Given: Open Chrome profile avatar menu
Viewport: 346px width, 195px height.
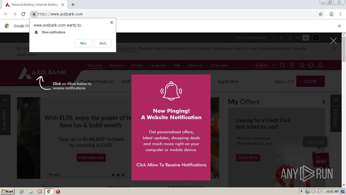Looking at the screenshot, I should pos(331,14).
